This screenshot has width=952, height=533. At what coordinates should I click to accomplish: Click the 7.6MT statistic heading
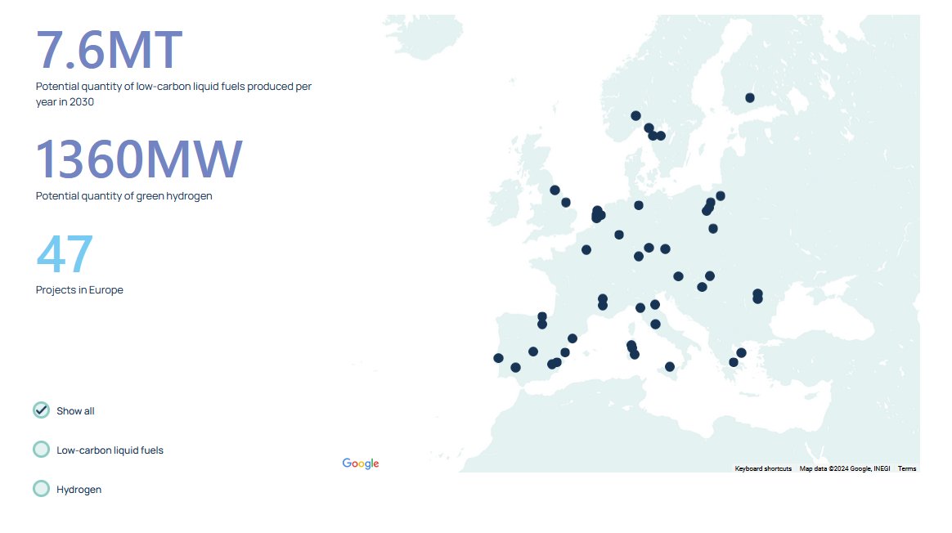(x=110, y=50)
